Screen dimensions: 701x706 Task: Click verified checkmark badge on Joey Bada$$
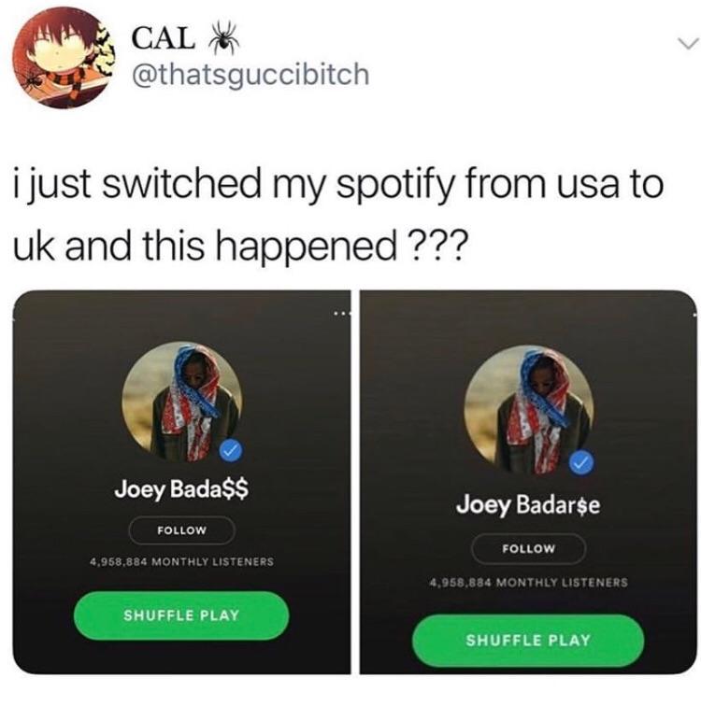(231, 451)
